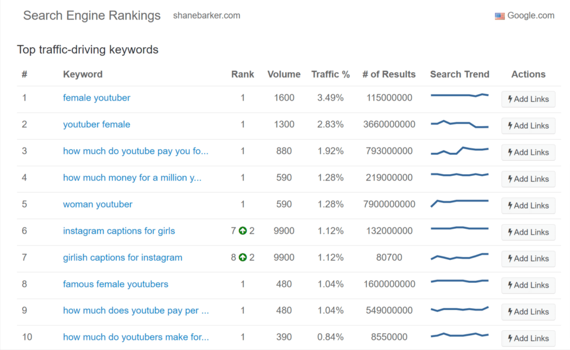Click Add Links for girlish captions for instagram

528,258
